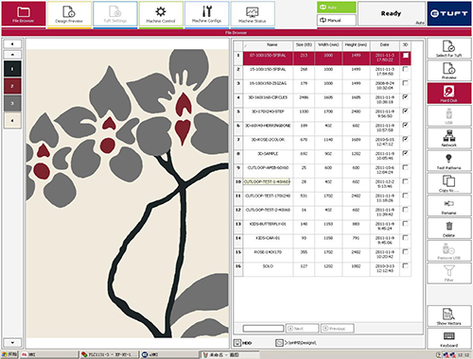Click the file search input field
Image resolution: width=473 pixels, height=359 pixels.
[263, 329]
